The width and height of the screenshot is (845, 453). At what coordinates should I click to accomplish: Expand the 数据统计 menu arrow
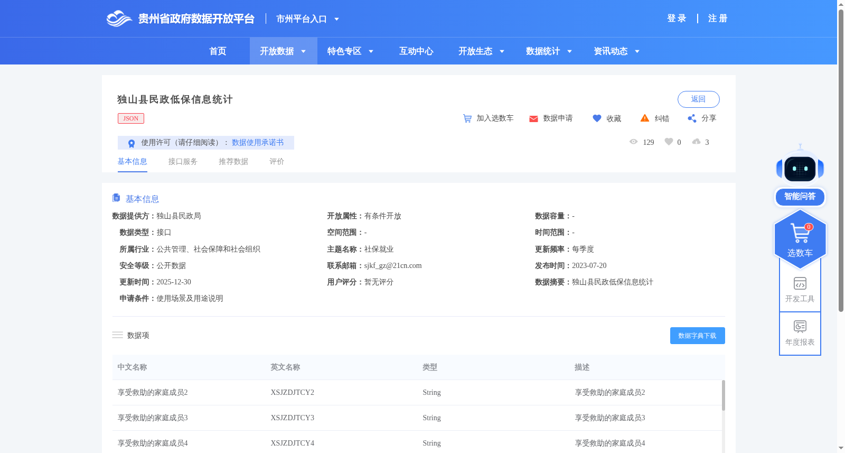click(x=570, y=51)
